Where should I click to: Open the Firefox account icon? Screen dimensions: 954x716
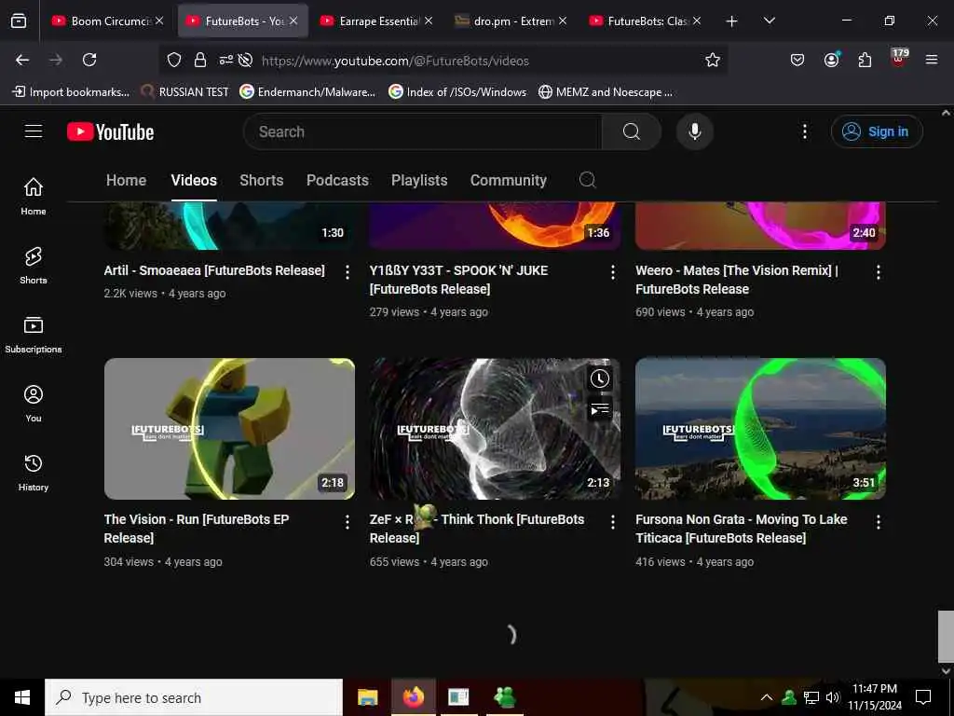point(831,60)
